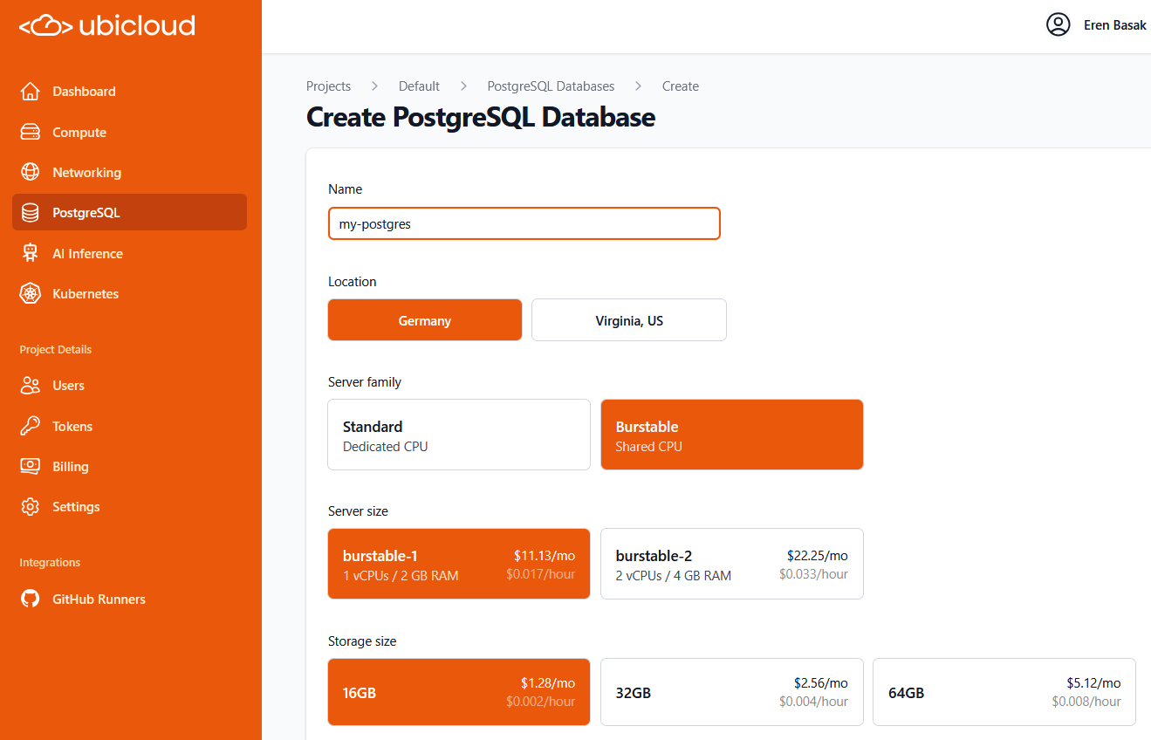Screen dimensions: 1151x740
Task: Click the Create breadcrumb
Action: (x=681, y=86)
